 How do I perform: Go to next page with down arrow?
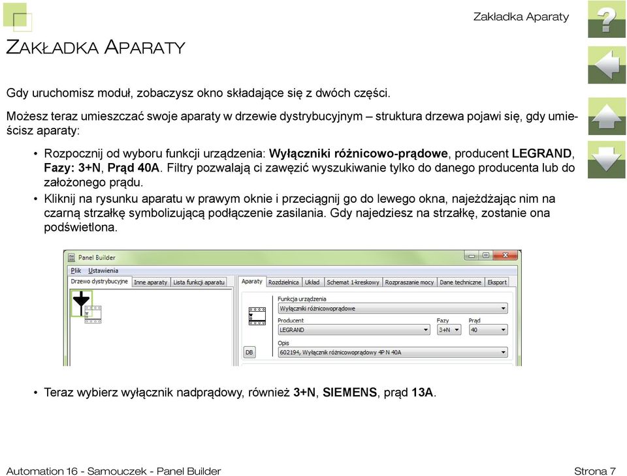tap(607, 159)
